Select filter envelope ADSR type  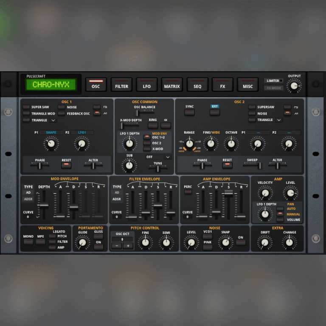(117, 199)
